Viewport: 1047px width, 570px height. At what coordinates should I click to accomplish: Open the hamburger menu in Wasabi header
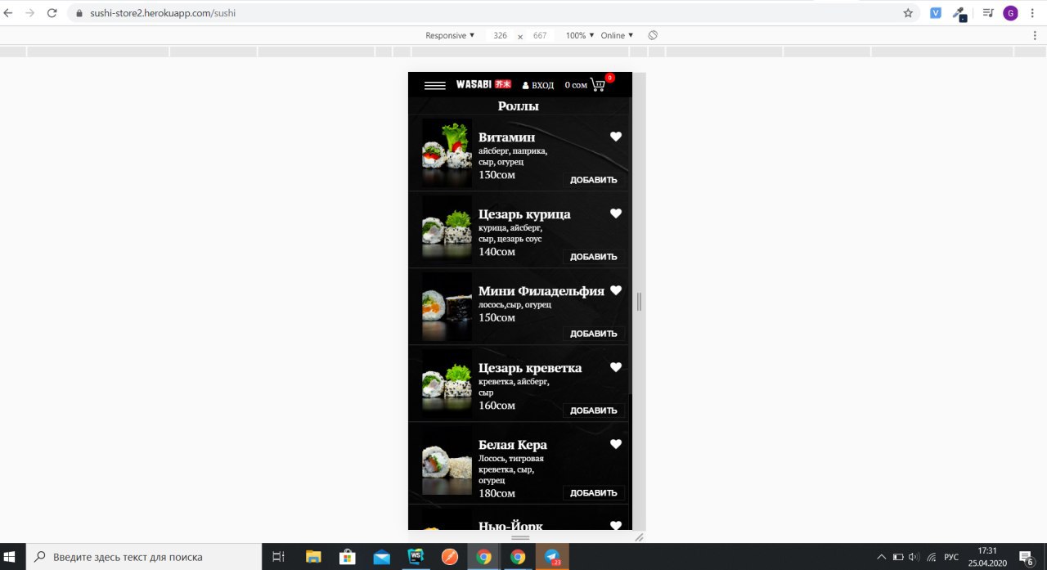[435, 85]
